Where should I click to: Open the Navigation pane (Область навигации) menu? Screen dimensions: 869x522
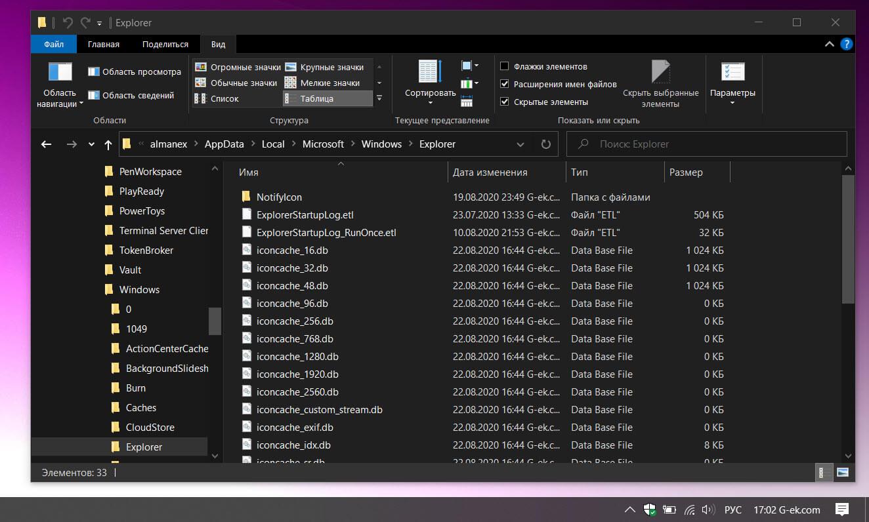(60, 85)
